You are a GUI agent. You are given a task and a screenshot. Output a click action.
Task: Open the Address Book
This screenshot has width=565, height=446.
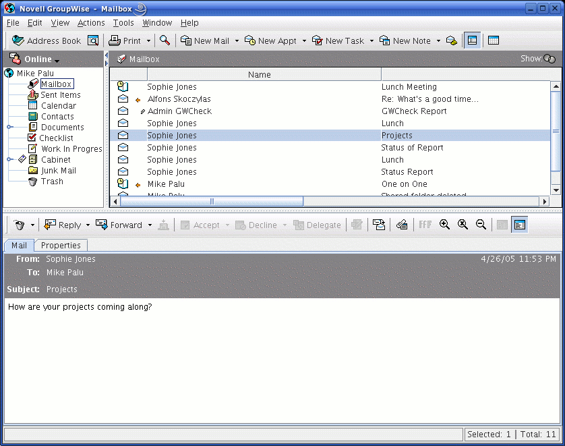point(46,40)
